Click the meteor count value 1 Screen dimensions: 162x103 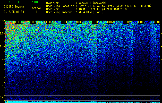pos(37,12)
